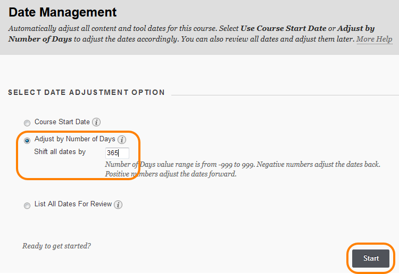Click the Ready to get started? text
The image size is (399, 274).
[56, 246]
